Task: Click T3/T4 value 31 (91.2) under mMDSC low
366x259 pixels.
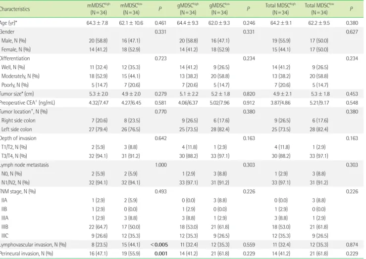Action: (x=130, y=156)
